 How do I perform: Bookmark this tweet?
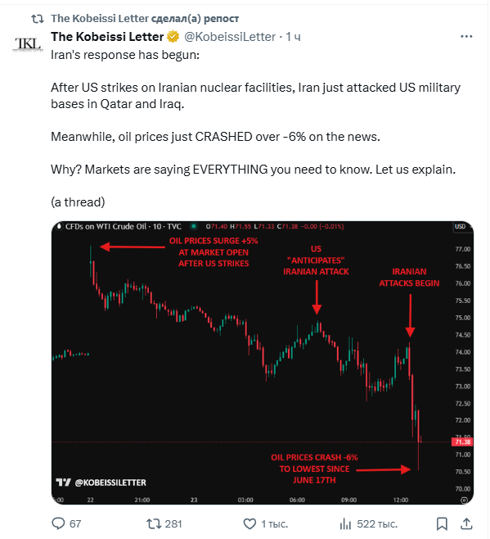pos(442,524)
